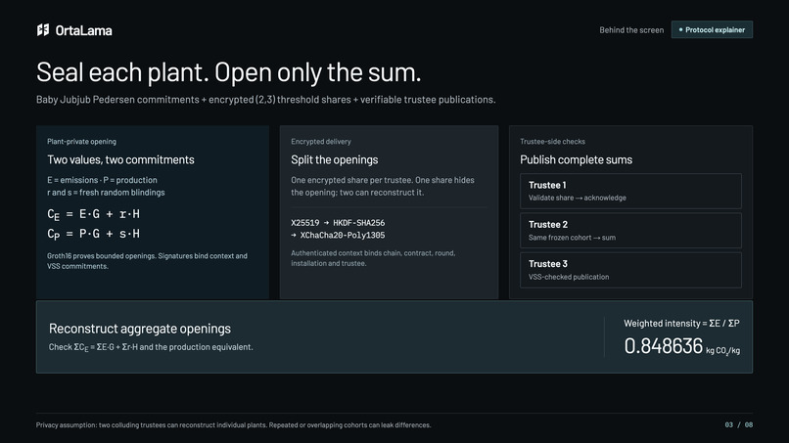This screenshot has height=443, width=789.
Task: Click the 'Weighted intensity = ΣE / ΣP' label
Action: point(682,324)
